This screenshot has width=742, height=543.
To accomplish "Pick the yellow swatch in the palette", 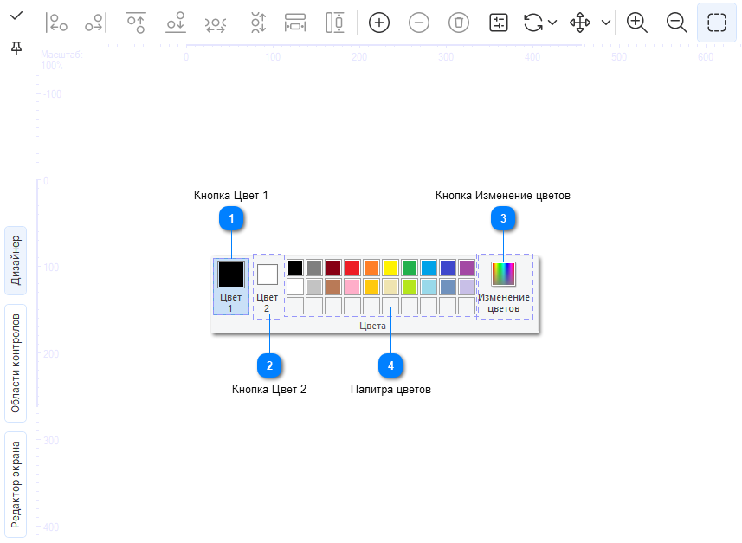I will 390,268.
